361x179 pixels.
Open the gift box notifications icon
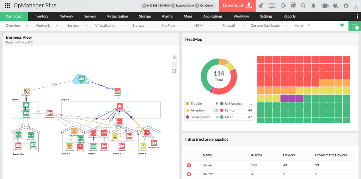pyautogui.click(x=293, y=6)
